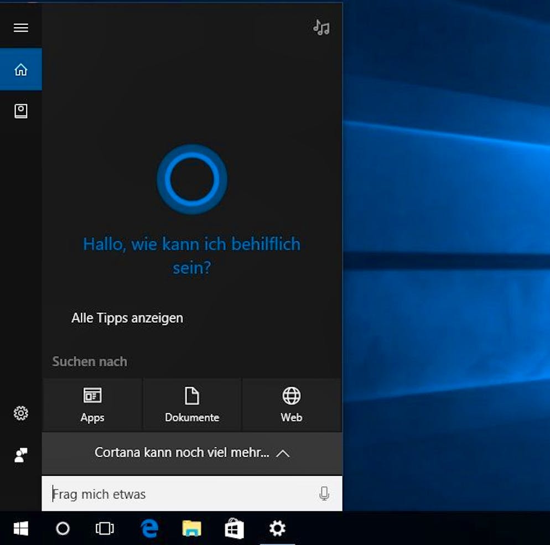Screen dimensions: 550x545
Task: Click the music recognition icon
Action: click(321, 27)
